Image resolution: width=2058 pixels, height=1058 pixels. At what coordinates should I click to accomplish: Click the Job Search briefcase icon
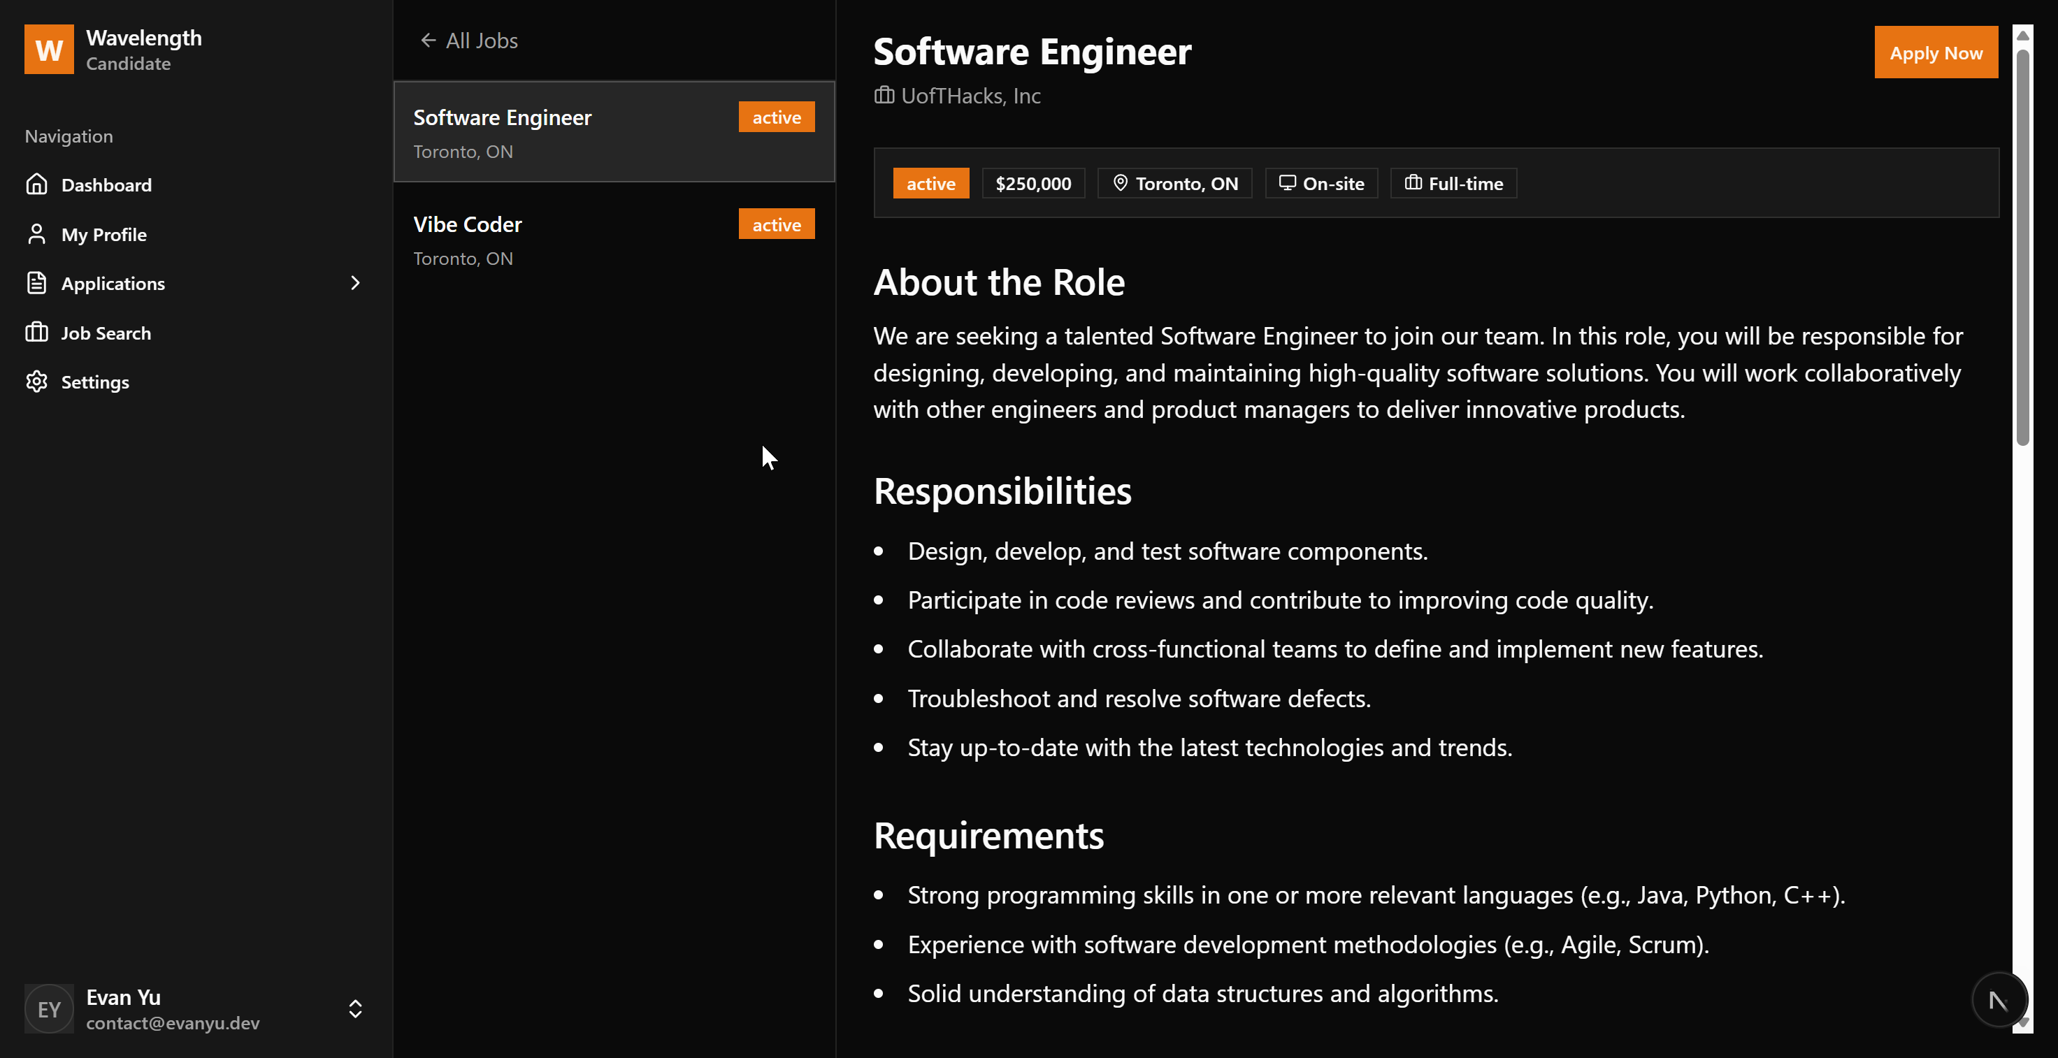click(37, 332)
